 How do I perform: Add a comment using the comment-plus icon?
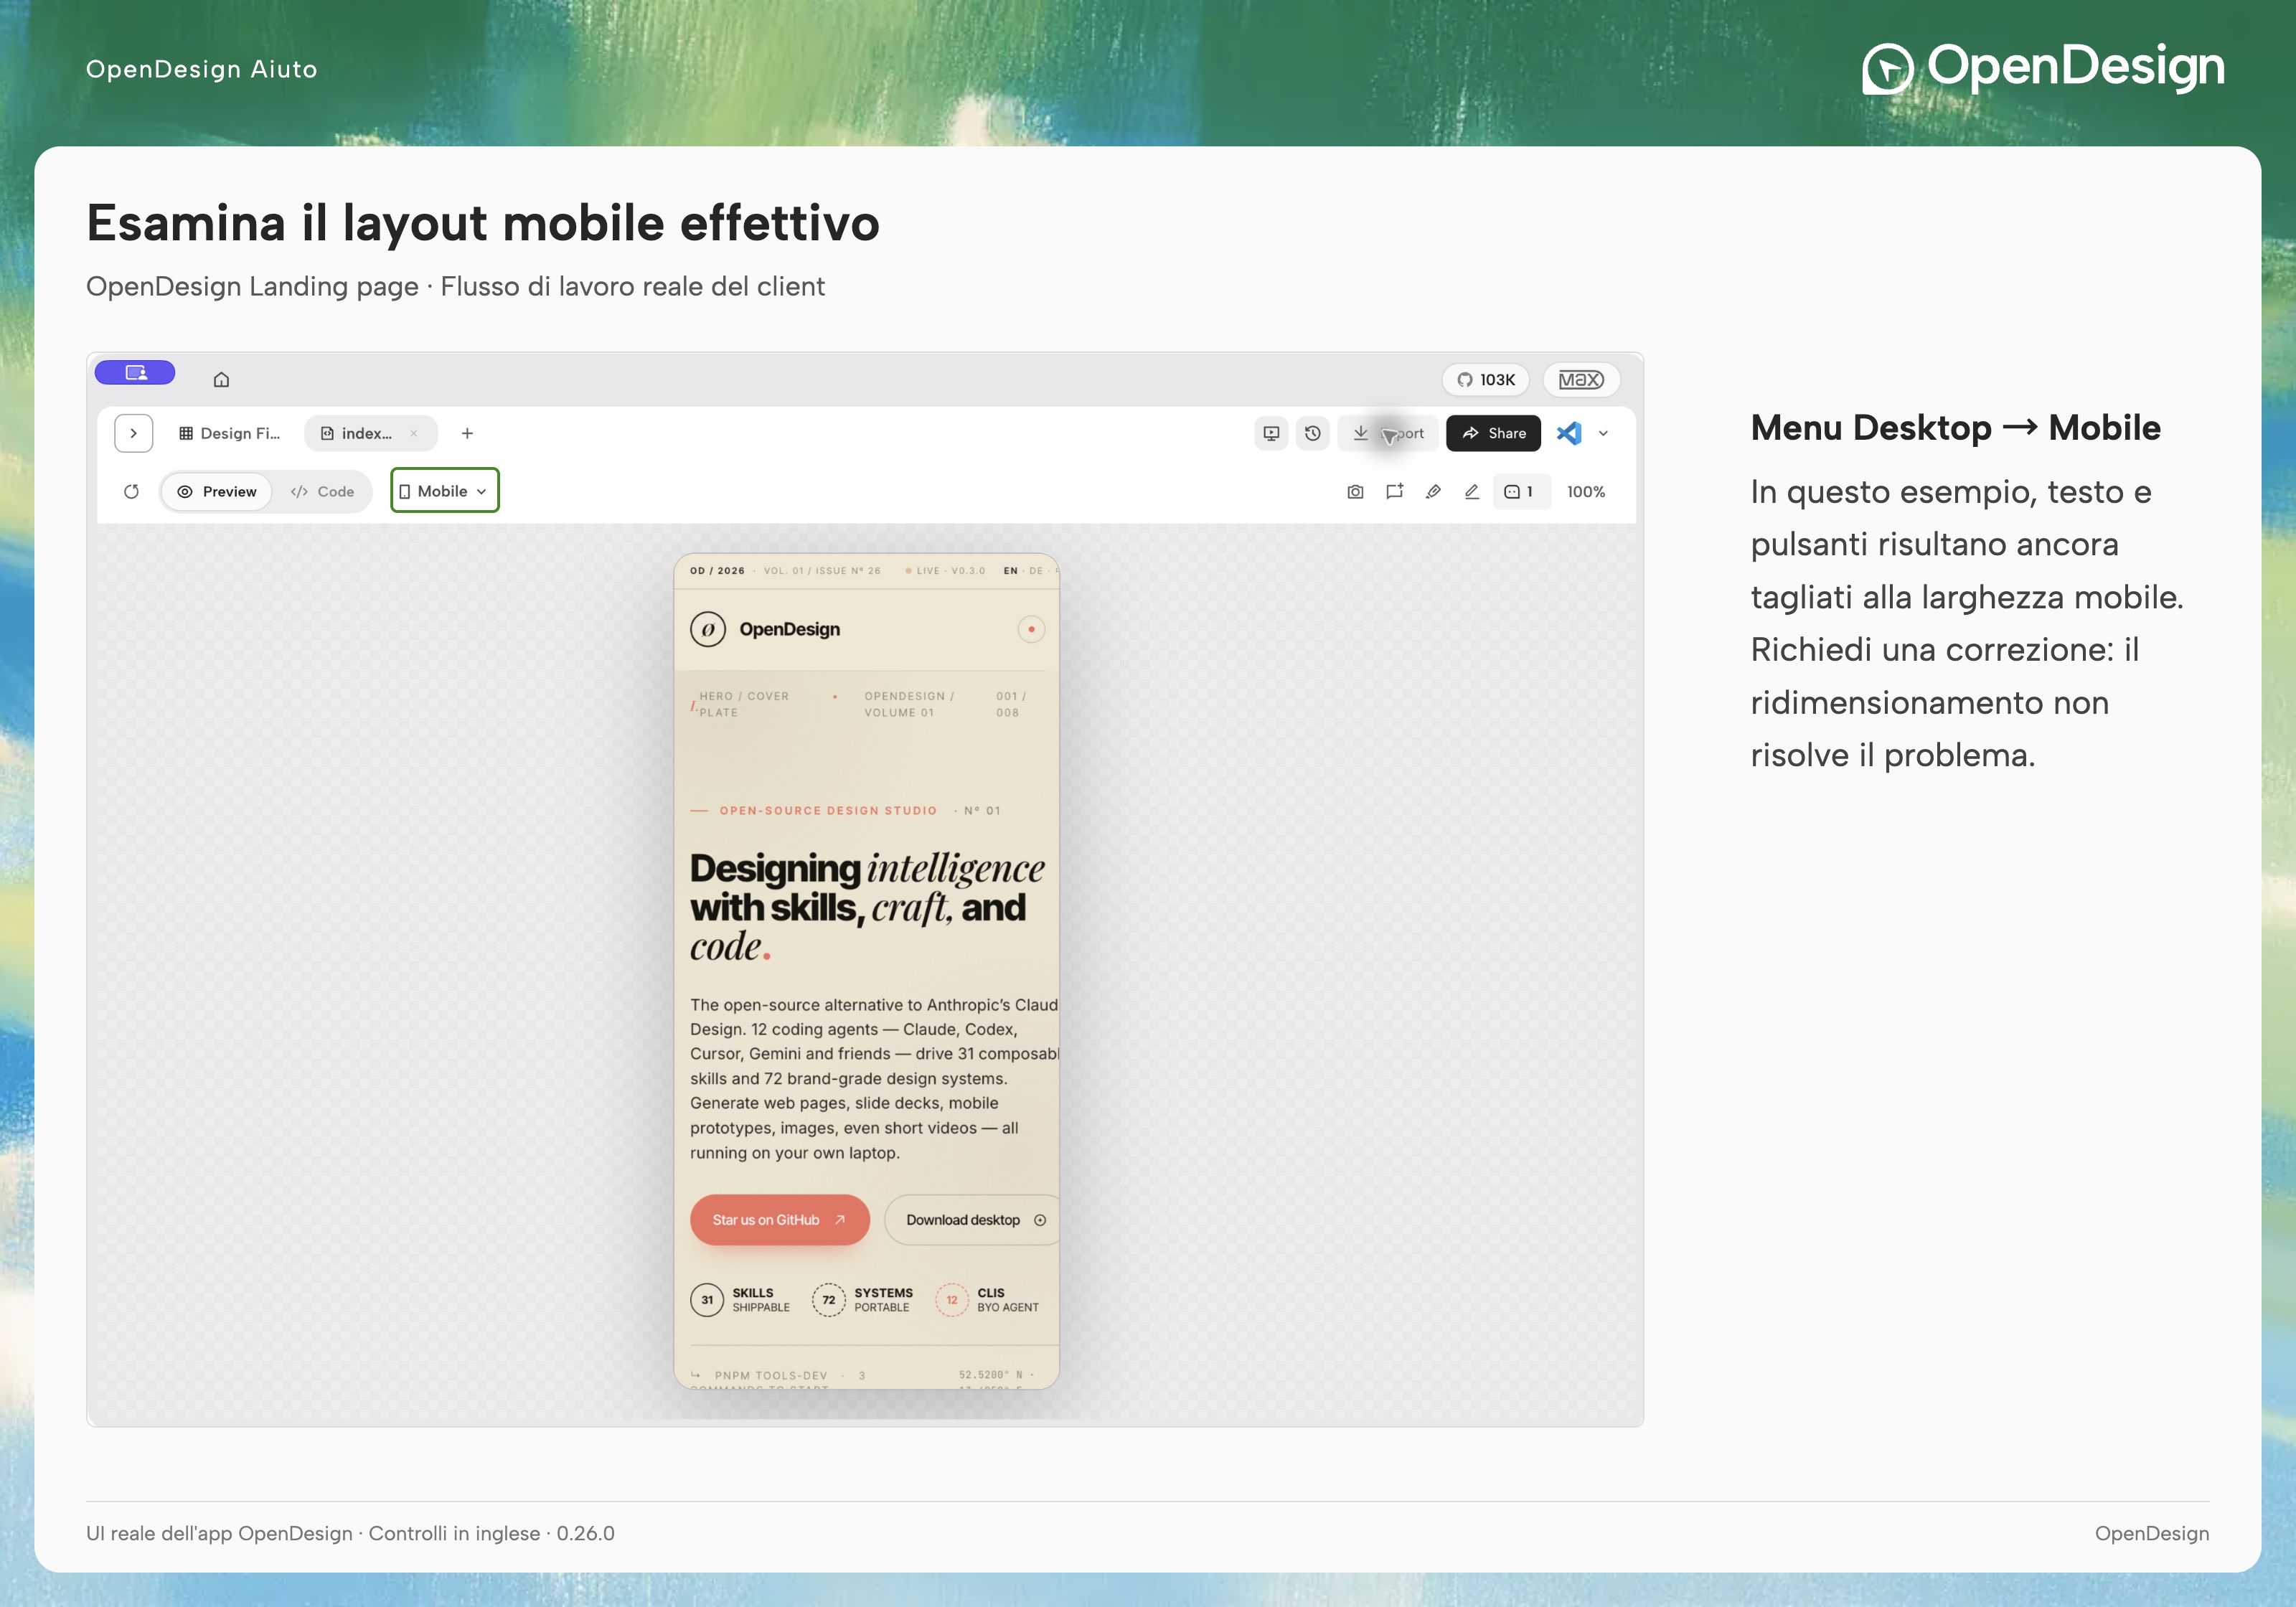click(1394, 491)
